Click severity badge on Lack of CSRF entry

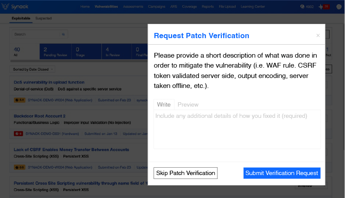click(19, 167)
